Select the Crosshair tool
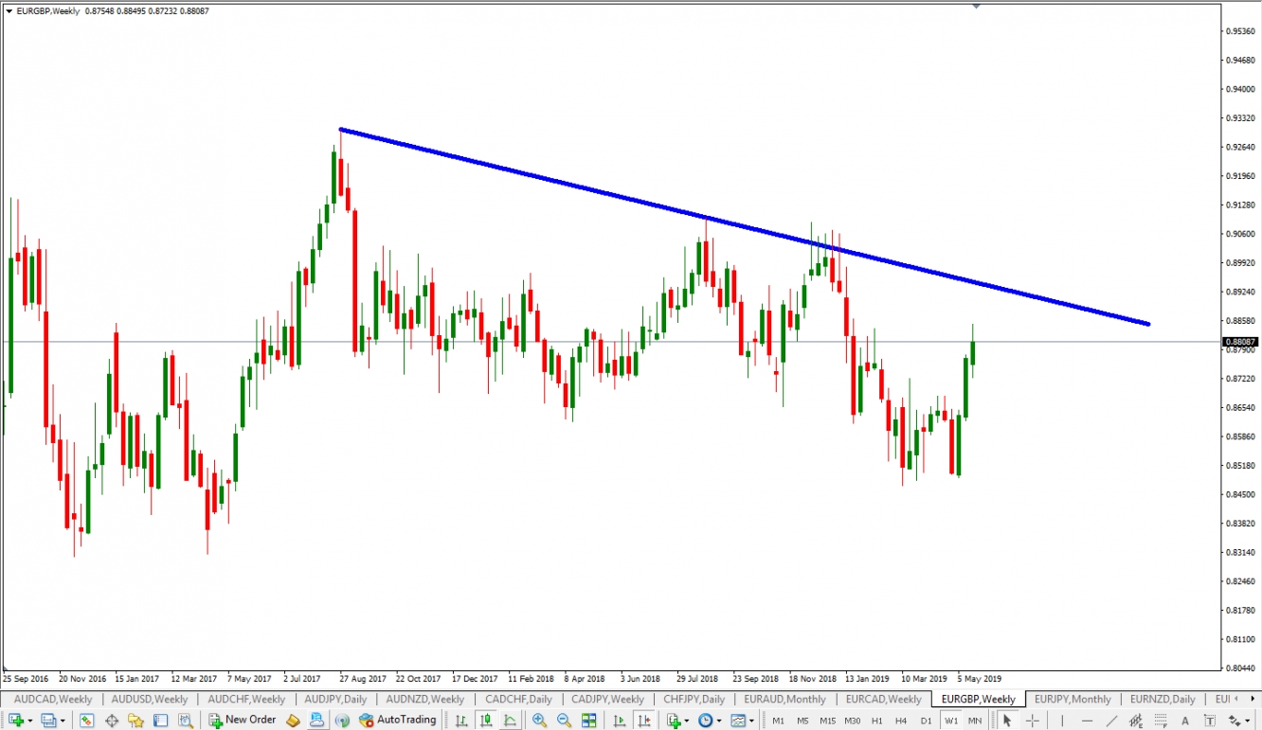 click(1033, 721)
